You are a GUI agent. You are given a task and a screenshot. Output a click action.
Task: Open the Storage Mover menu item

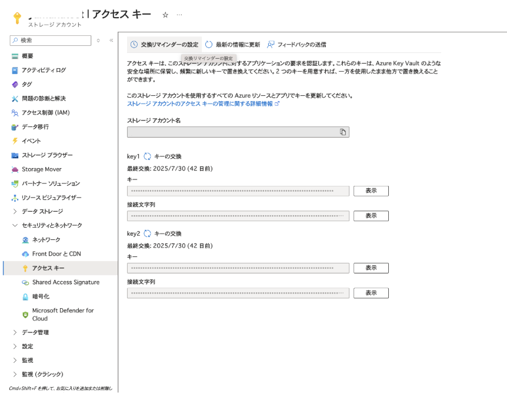pyautogui.click(x=41, y=169)
